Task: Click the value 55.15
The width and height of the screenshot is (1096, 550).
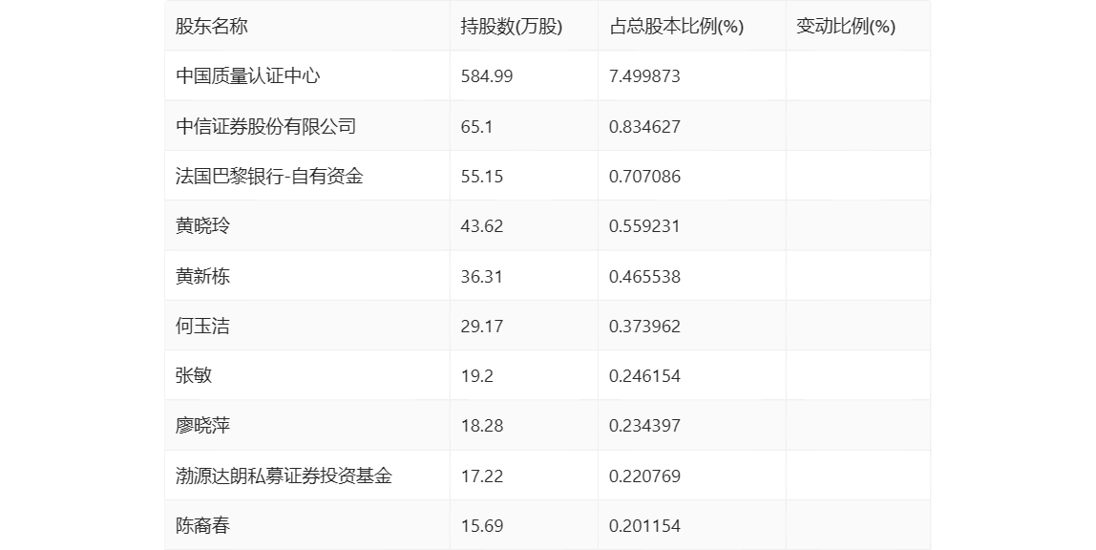Action: point(481,176)
